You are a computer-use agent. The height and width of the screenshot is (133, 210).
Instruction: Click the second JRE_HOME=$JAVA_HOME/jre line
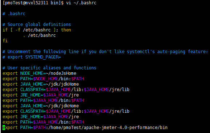41,117
